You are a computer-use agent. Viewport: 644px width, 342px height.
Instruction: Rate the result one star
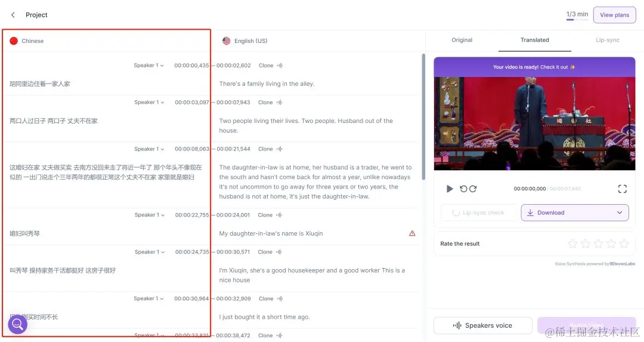(572, 244)
